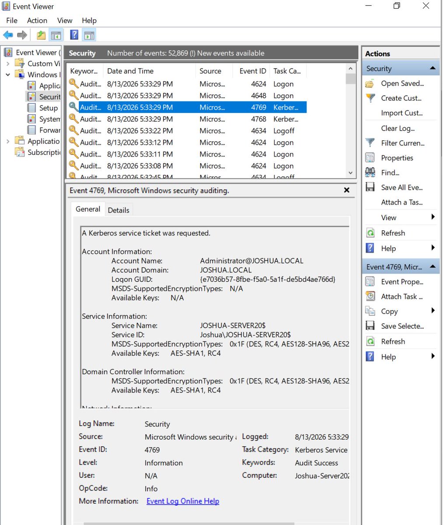
Task: Open the View menu
Action: (x=65, y=20)
